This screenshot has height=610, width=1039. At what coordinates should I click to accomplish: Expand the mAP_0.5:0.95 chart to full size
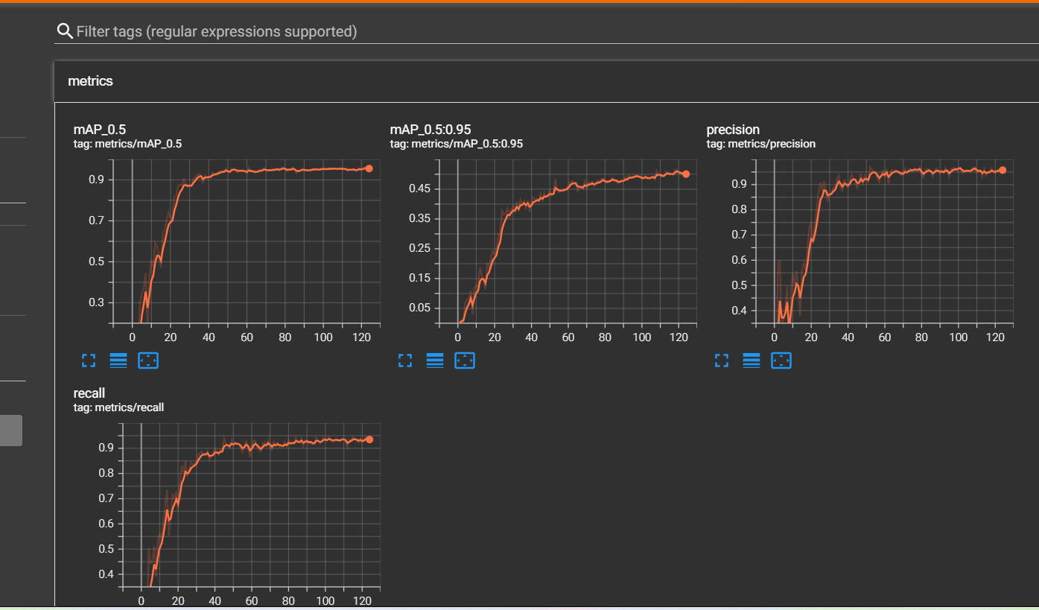coord(405,361)
